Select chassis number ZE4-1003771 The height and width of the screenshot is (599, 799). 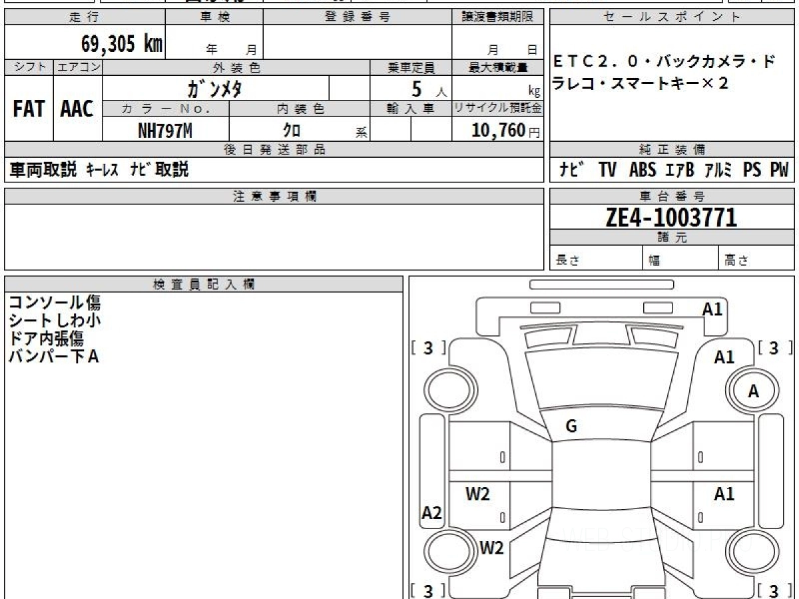[671, 218]
